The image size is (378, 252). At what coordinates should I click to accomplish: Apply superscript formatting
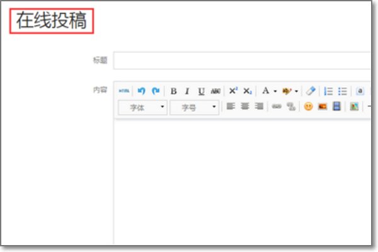[233, 91]
